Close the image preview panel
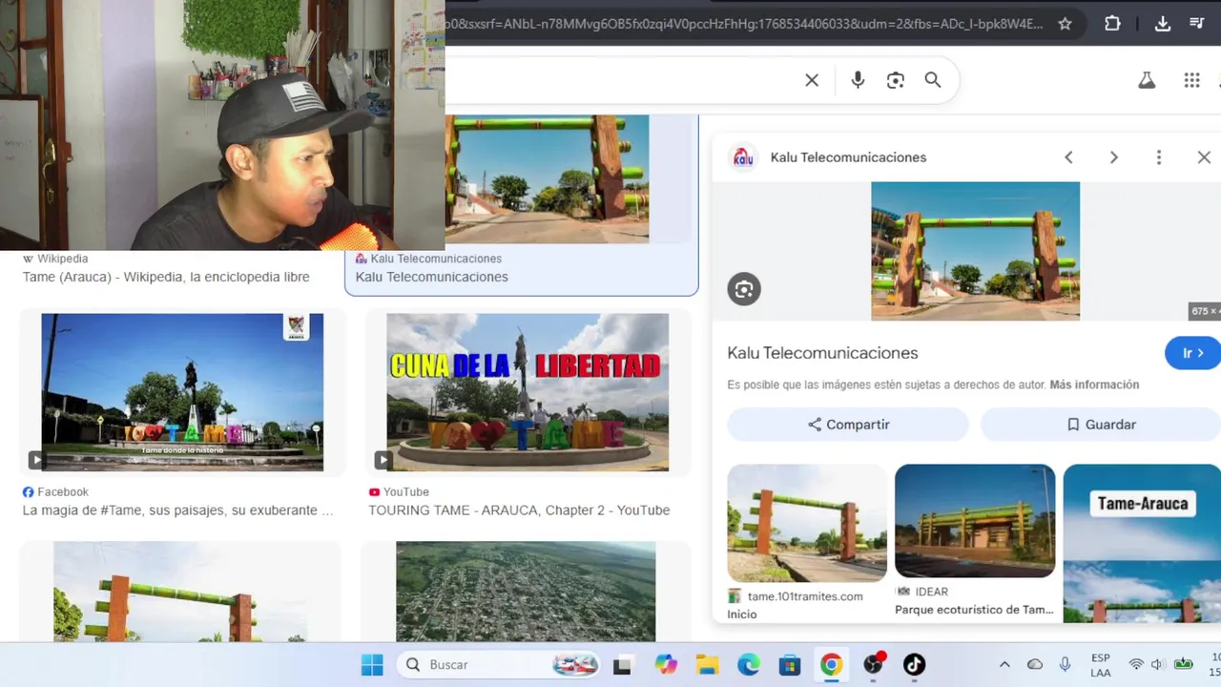The height and width of the screenshot is (687, 1221). tap(1204, 157)
